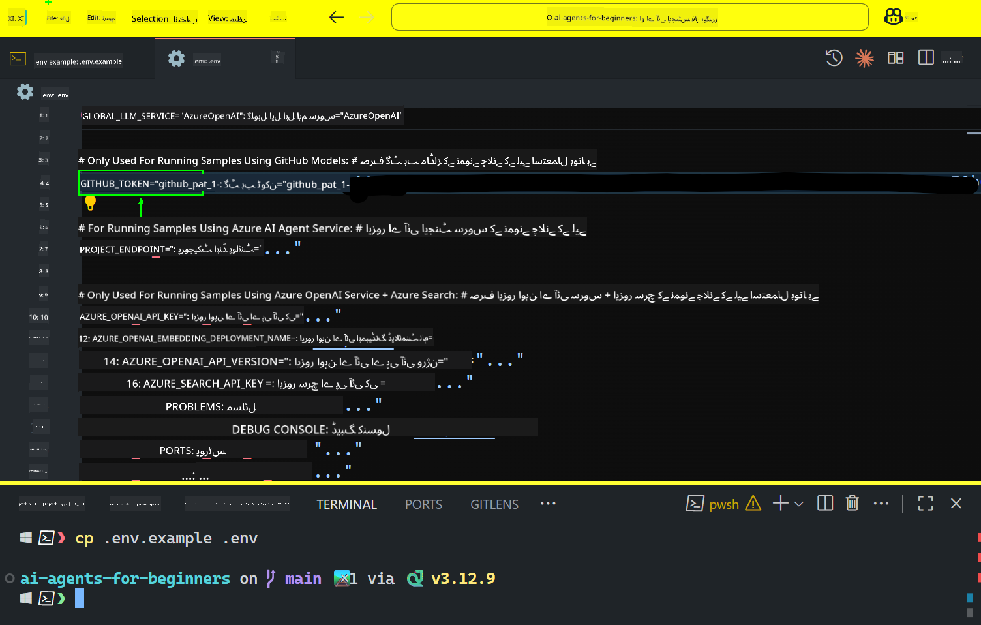
Task: Open the Selection menu
Action: tap(164, 19)
